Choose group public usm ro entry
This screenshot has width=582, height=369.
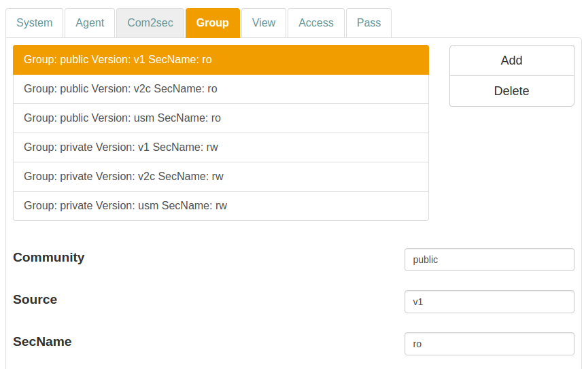pos(220,118)
